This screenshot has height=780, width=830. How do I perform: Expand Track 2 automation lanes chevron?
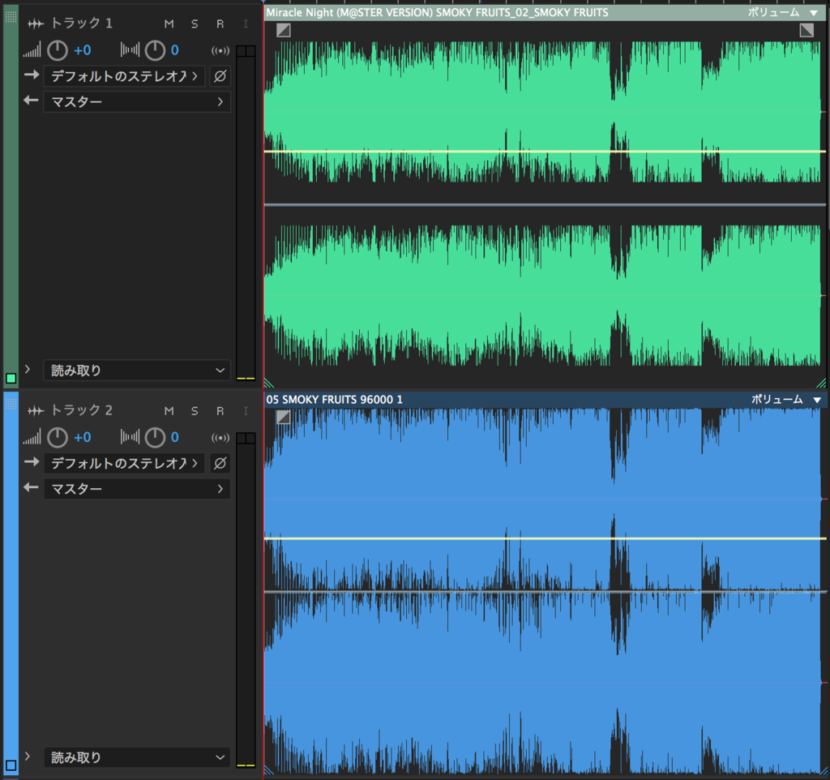click(28, 756)
